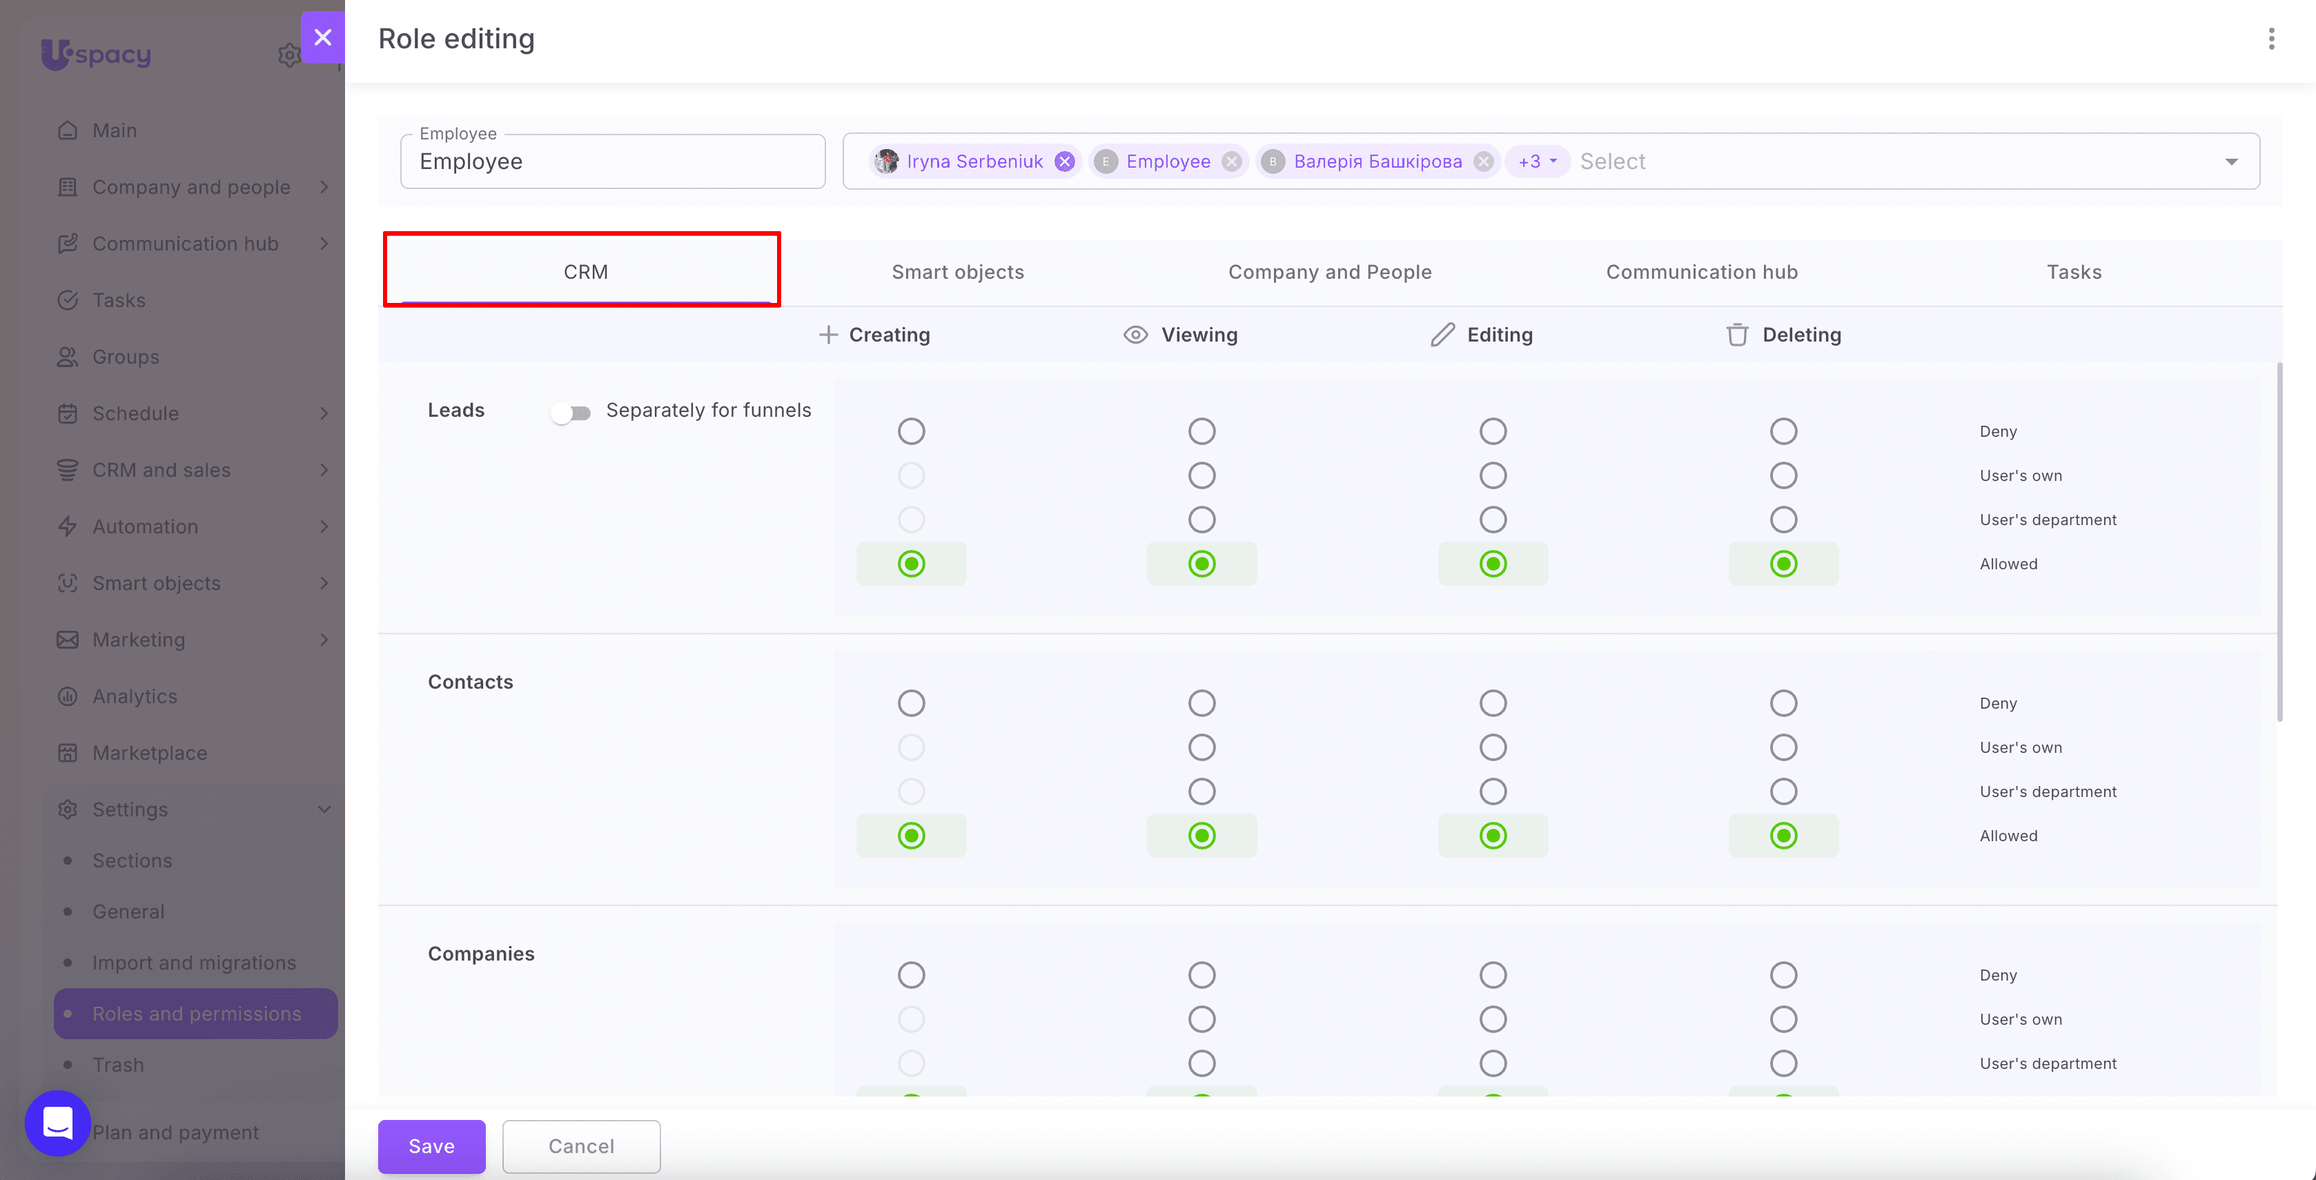Close the Role editing panel
This screenshot has width=2316, height=1180.
pyautogui.click(x=323, y=37)
